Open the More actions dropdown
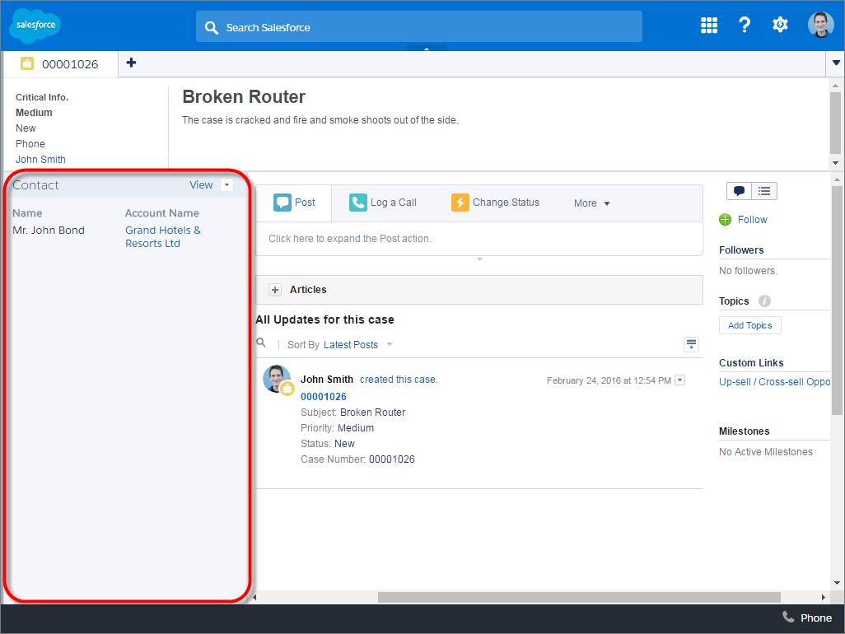Screen dimensions: 845x634 pos(591,203)
